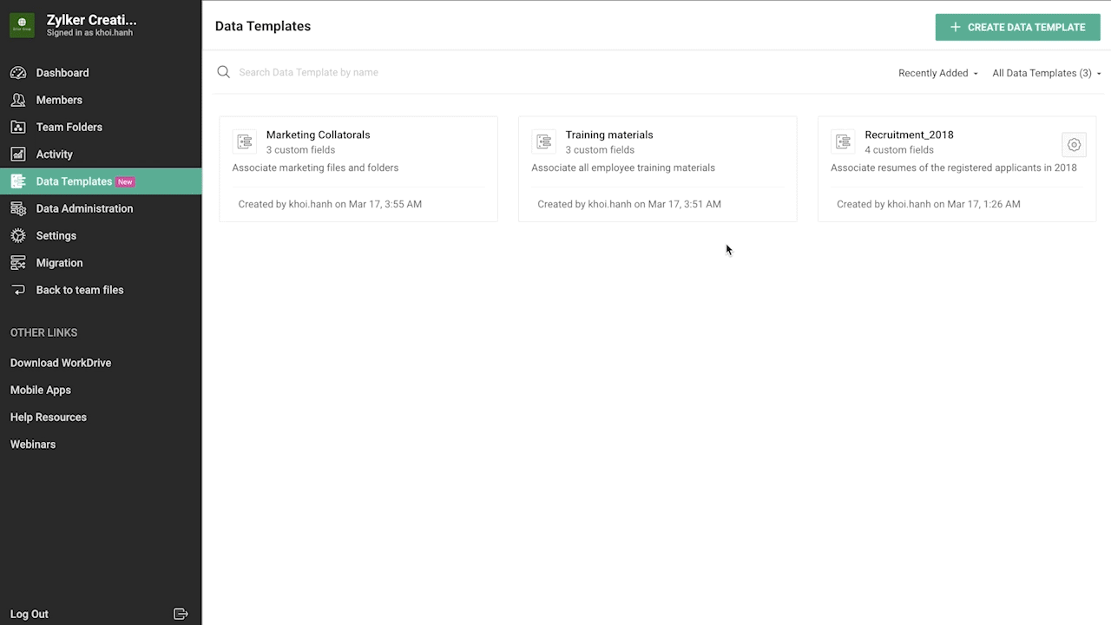Open the Download WorkDrive link
The width and height of the screenshot is (1111, 625).
point(61,363)
